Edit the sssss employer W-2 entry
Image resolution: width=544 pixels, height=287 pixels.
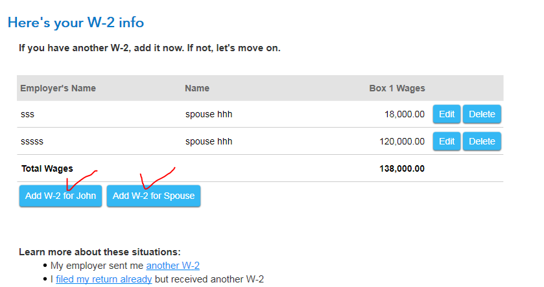point(446,141)
